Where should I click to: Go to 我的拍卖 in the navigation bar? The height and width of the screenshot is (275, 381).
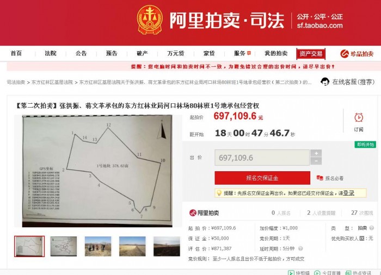pos(276,53)
